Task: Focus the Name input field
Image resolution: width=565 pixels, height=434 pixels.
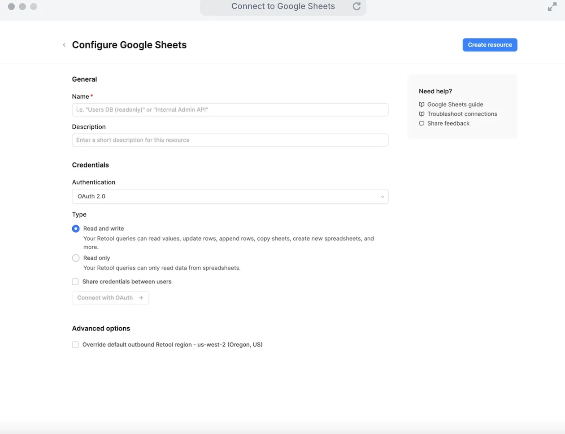Action: tap(230, 110)
